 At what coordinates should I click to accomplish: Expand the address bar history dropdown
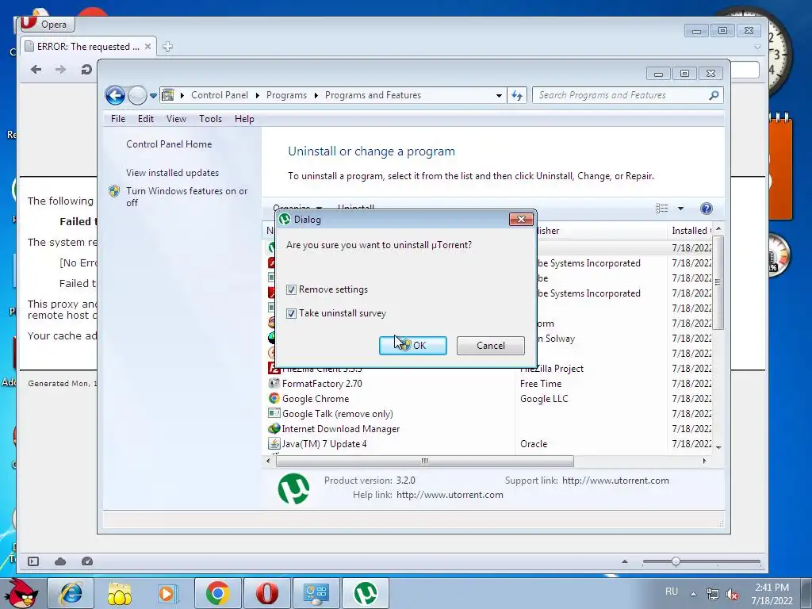499,96
